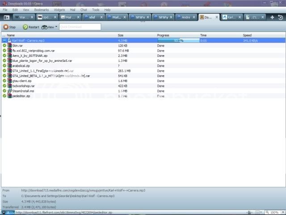Viewport: 286px width, 215px height.
Task: Select the 283.1 MB size cell
Action: point(124,71)
